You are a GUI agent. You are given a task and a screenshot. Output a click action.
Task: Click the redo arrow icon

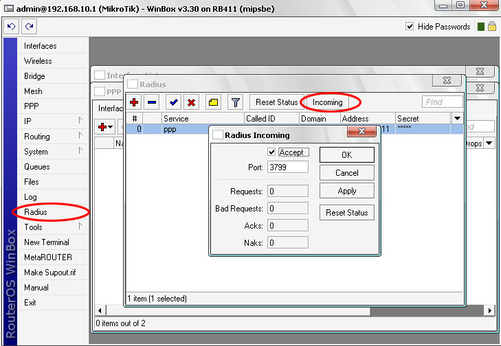[x=29, y=26]
